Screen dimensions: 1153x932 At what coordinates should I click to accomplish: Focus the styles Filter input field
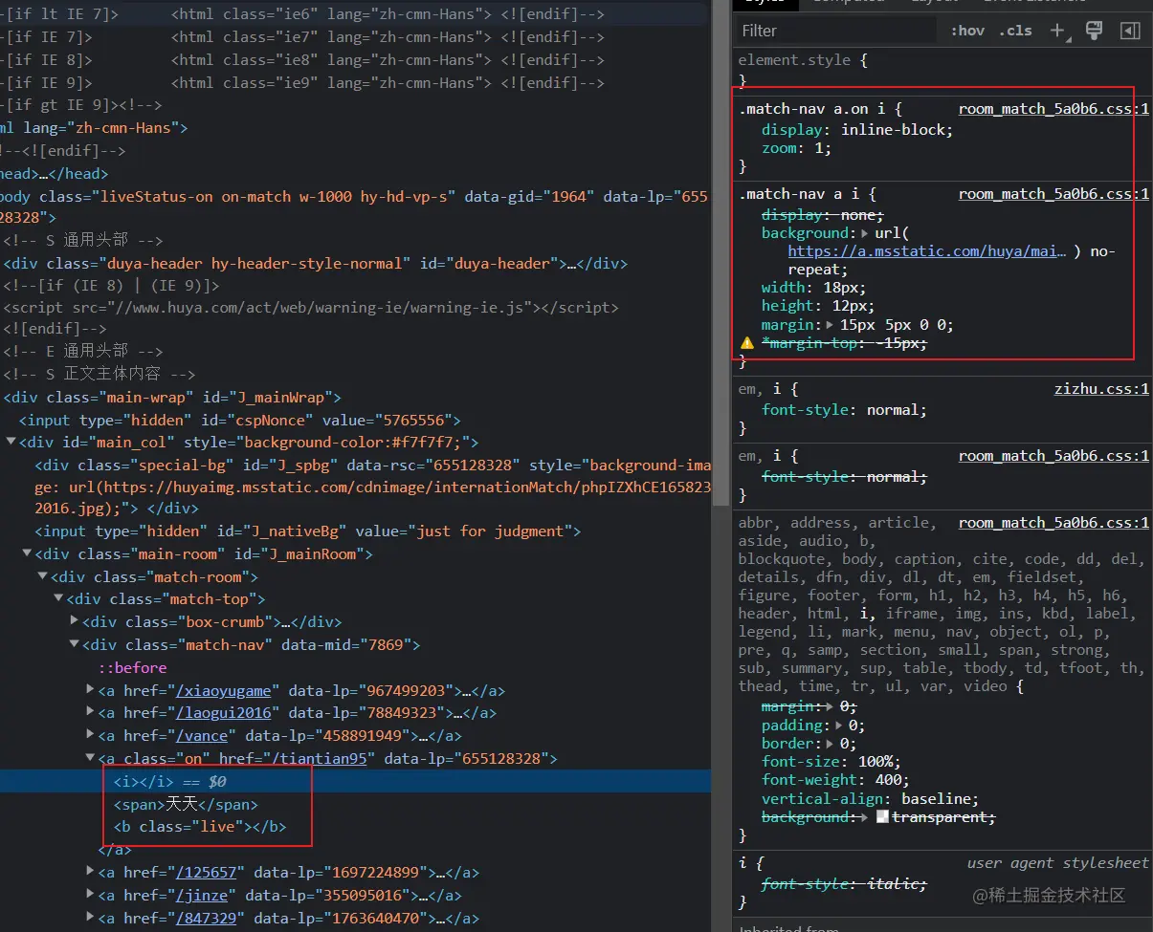(x=836, y=31)
